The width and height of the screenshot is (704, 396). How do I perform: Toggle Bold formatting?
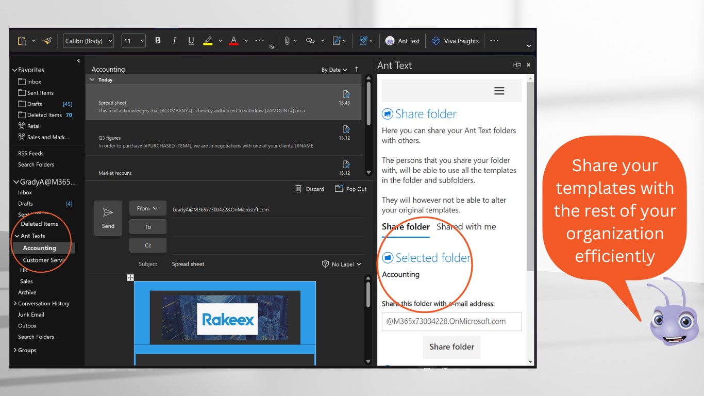(158, 41)
